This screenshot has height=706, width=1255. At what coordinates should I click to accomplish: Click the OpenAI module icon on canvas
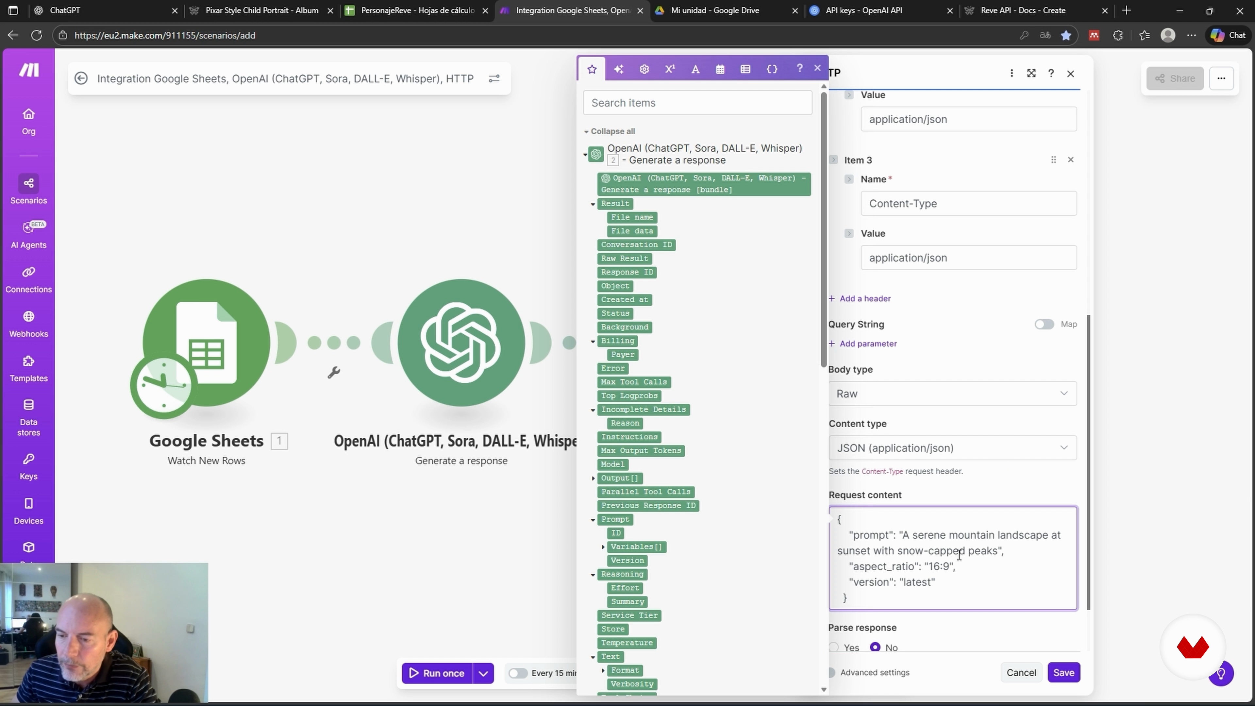461,343
